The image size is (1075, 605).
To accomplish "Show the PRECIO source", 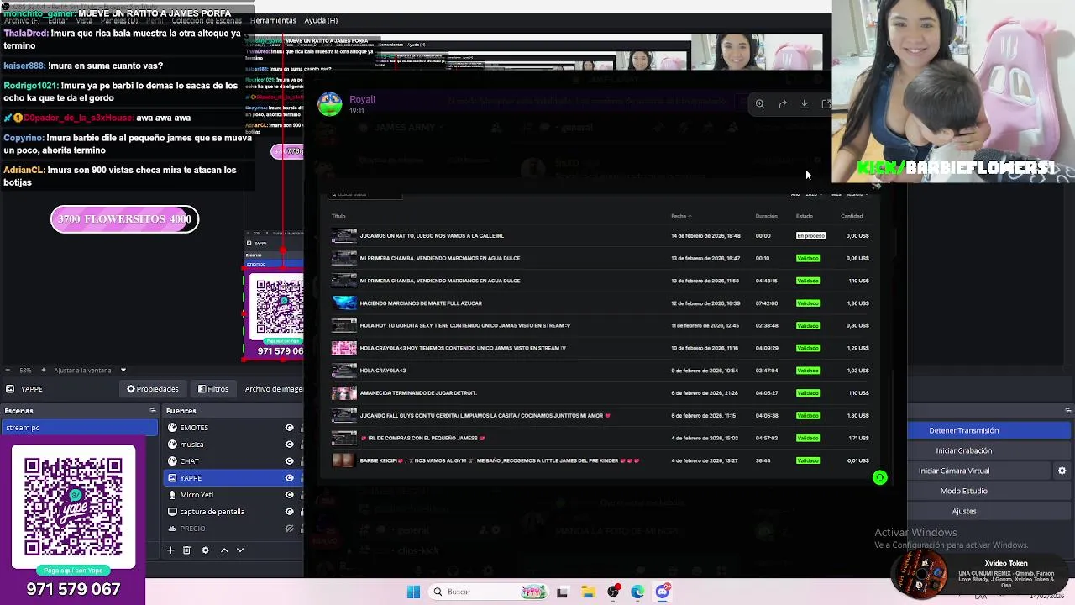I will [289, 529].
